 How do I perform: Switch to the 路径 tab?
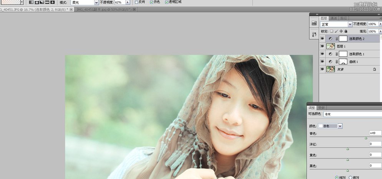coord(344,18)
